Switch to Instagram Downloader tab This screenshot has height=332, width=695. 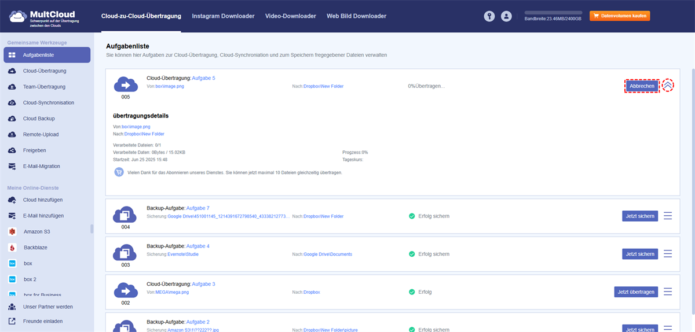pos(223,16)
